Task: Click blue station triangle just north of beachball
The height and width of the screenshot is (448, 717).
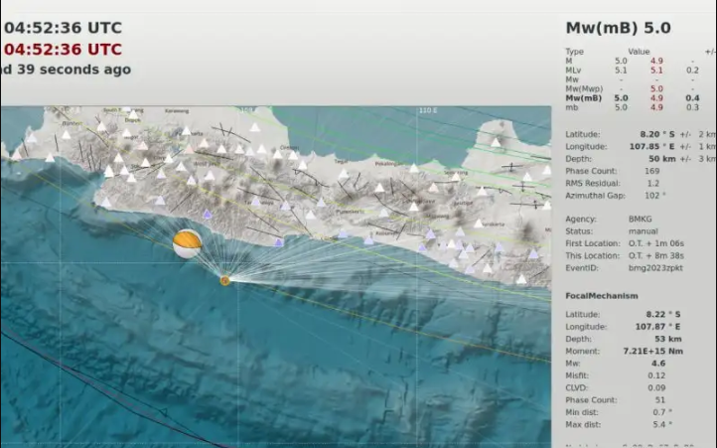Action: coord(207,215)
